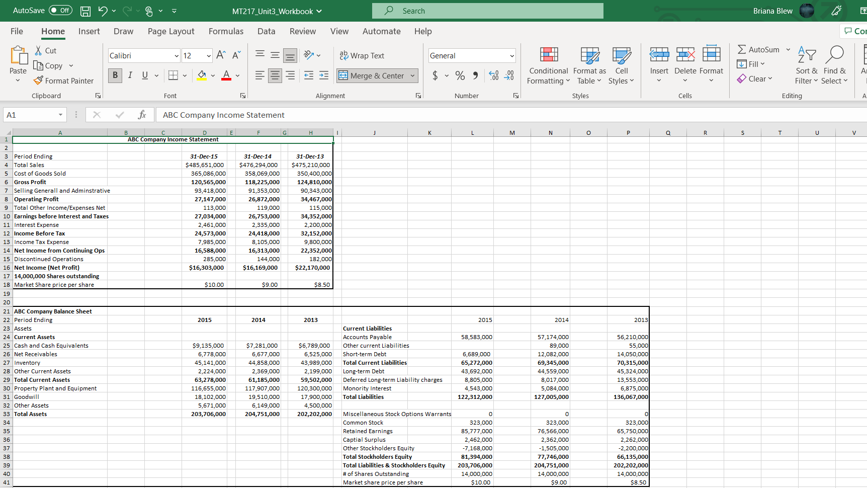Image resolution: width=867 pixels, height=488 pixels.
Task: Click the Save icon in title bar
Action: tap(85, 11)
